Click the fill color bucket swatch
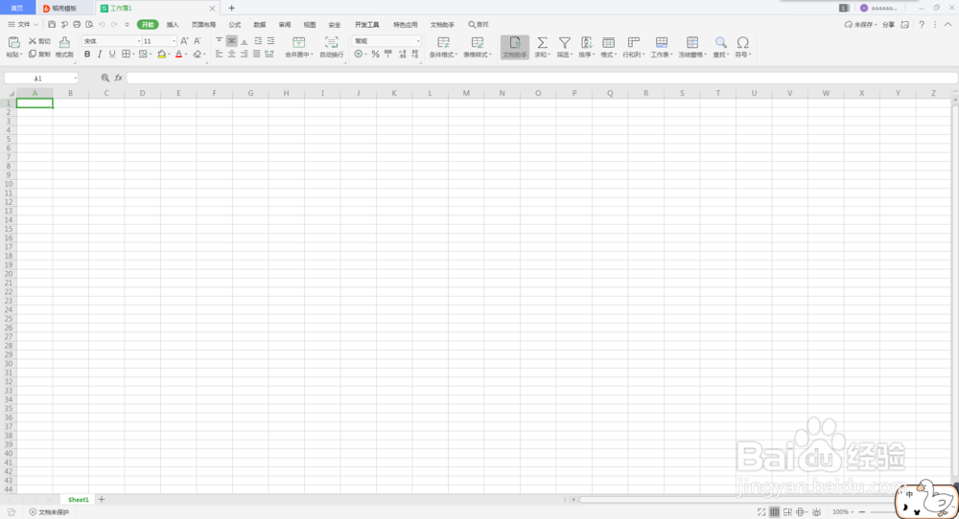Image resolution: width=959 pixels, height=519 pixels. point(161,55)
